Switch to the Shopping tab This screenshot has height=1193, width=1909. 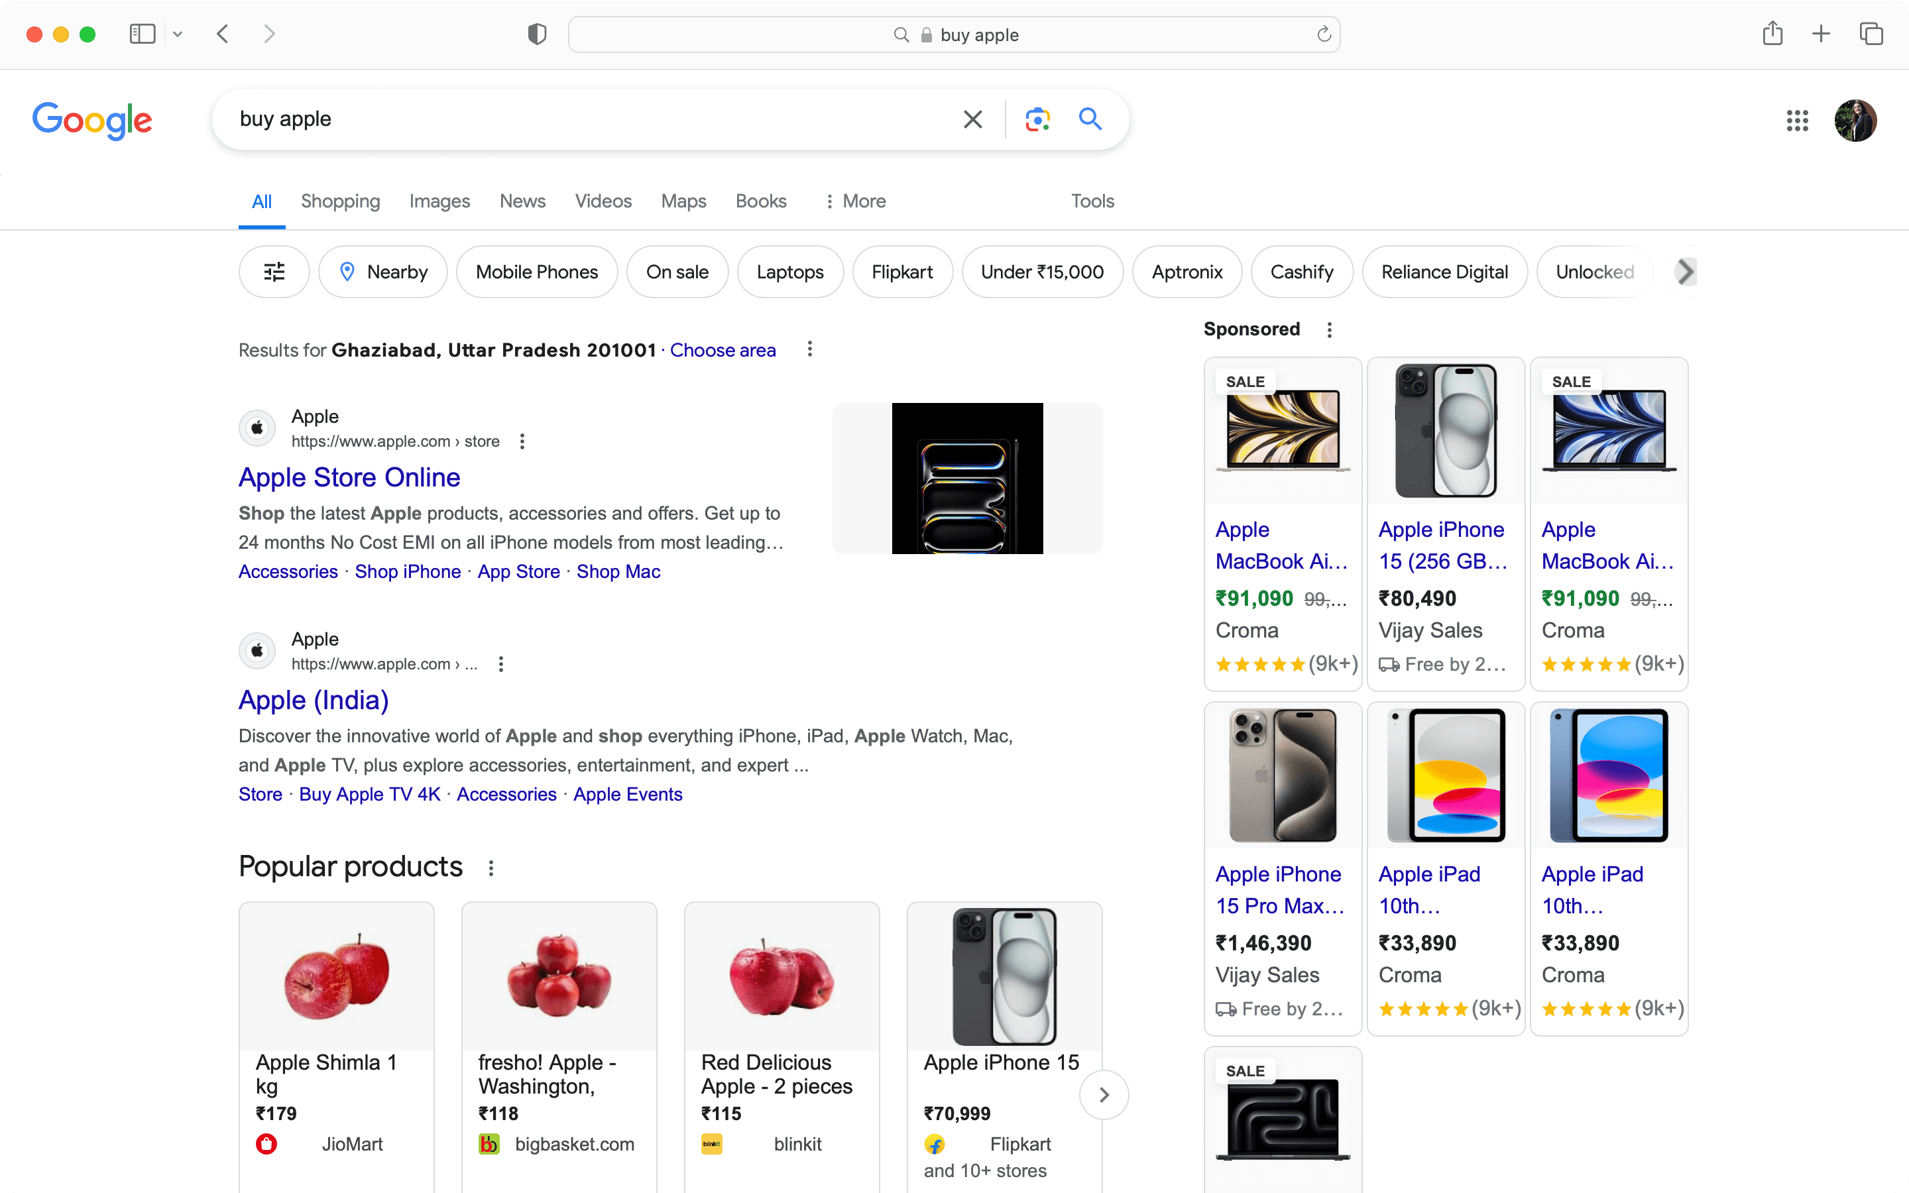click(x=340, y=201)
